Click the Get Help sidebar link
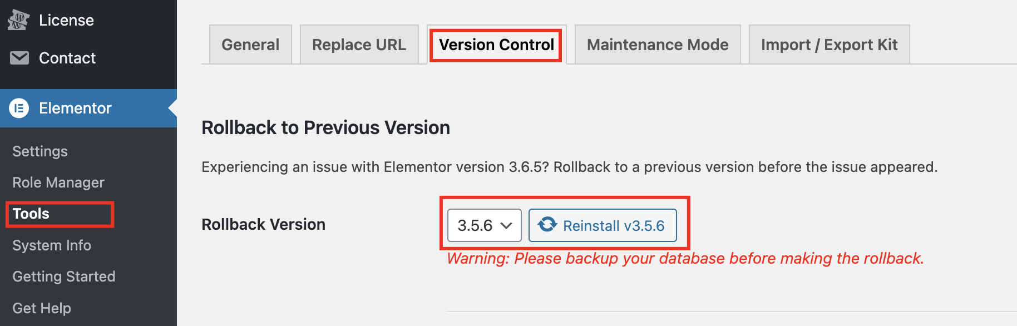Viewport: 1017px width, 326px height. [42, 308]
